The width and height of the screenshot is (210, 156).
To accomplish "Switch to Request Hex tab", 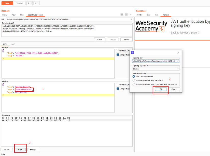I will (x=22, y=15).
